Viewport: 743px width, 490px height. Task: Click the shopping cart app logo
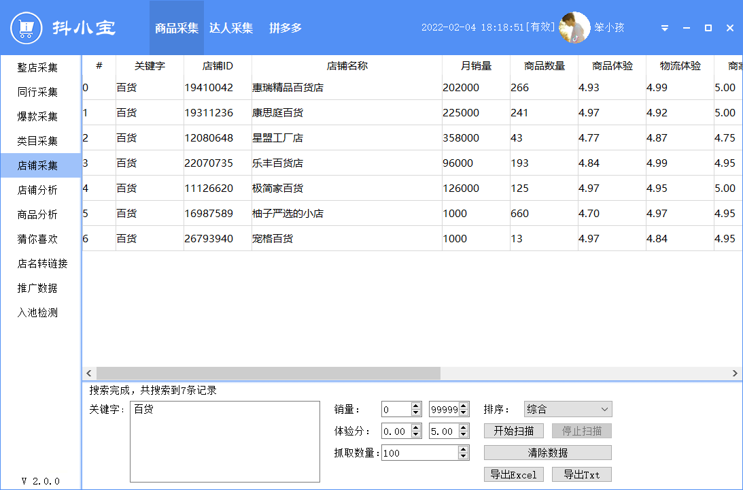(x=27, y=28)
